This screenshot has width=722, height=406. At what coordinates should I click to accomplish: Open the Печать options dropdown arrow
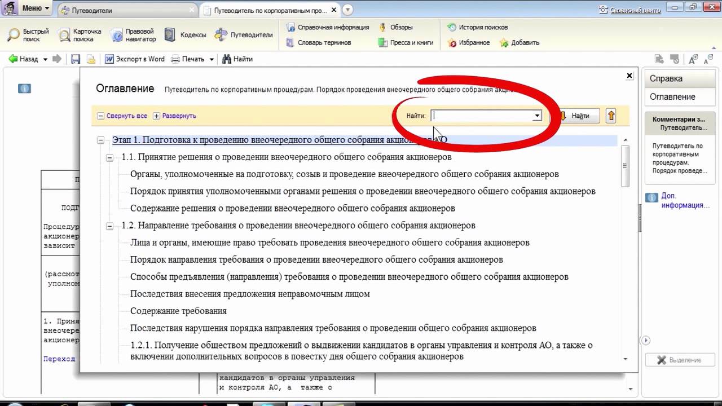[212, 59]
